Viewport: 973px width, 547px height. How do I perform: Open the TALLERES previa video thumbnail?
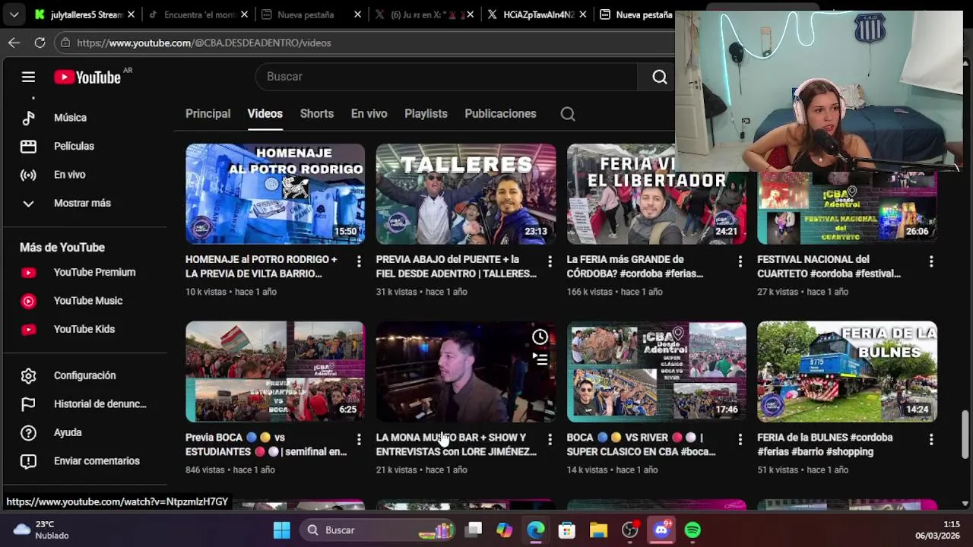466,194
